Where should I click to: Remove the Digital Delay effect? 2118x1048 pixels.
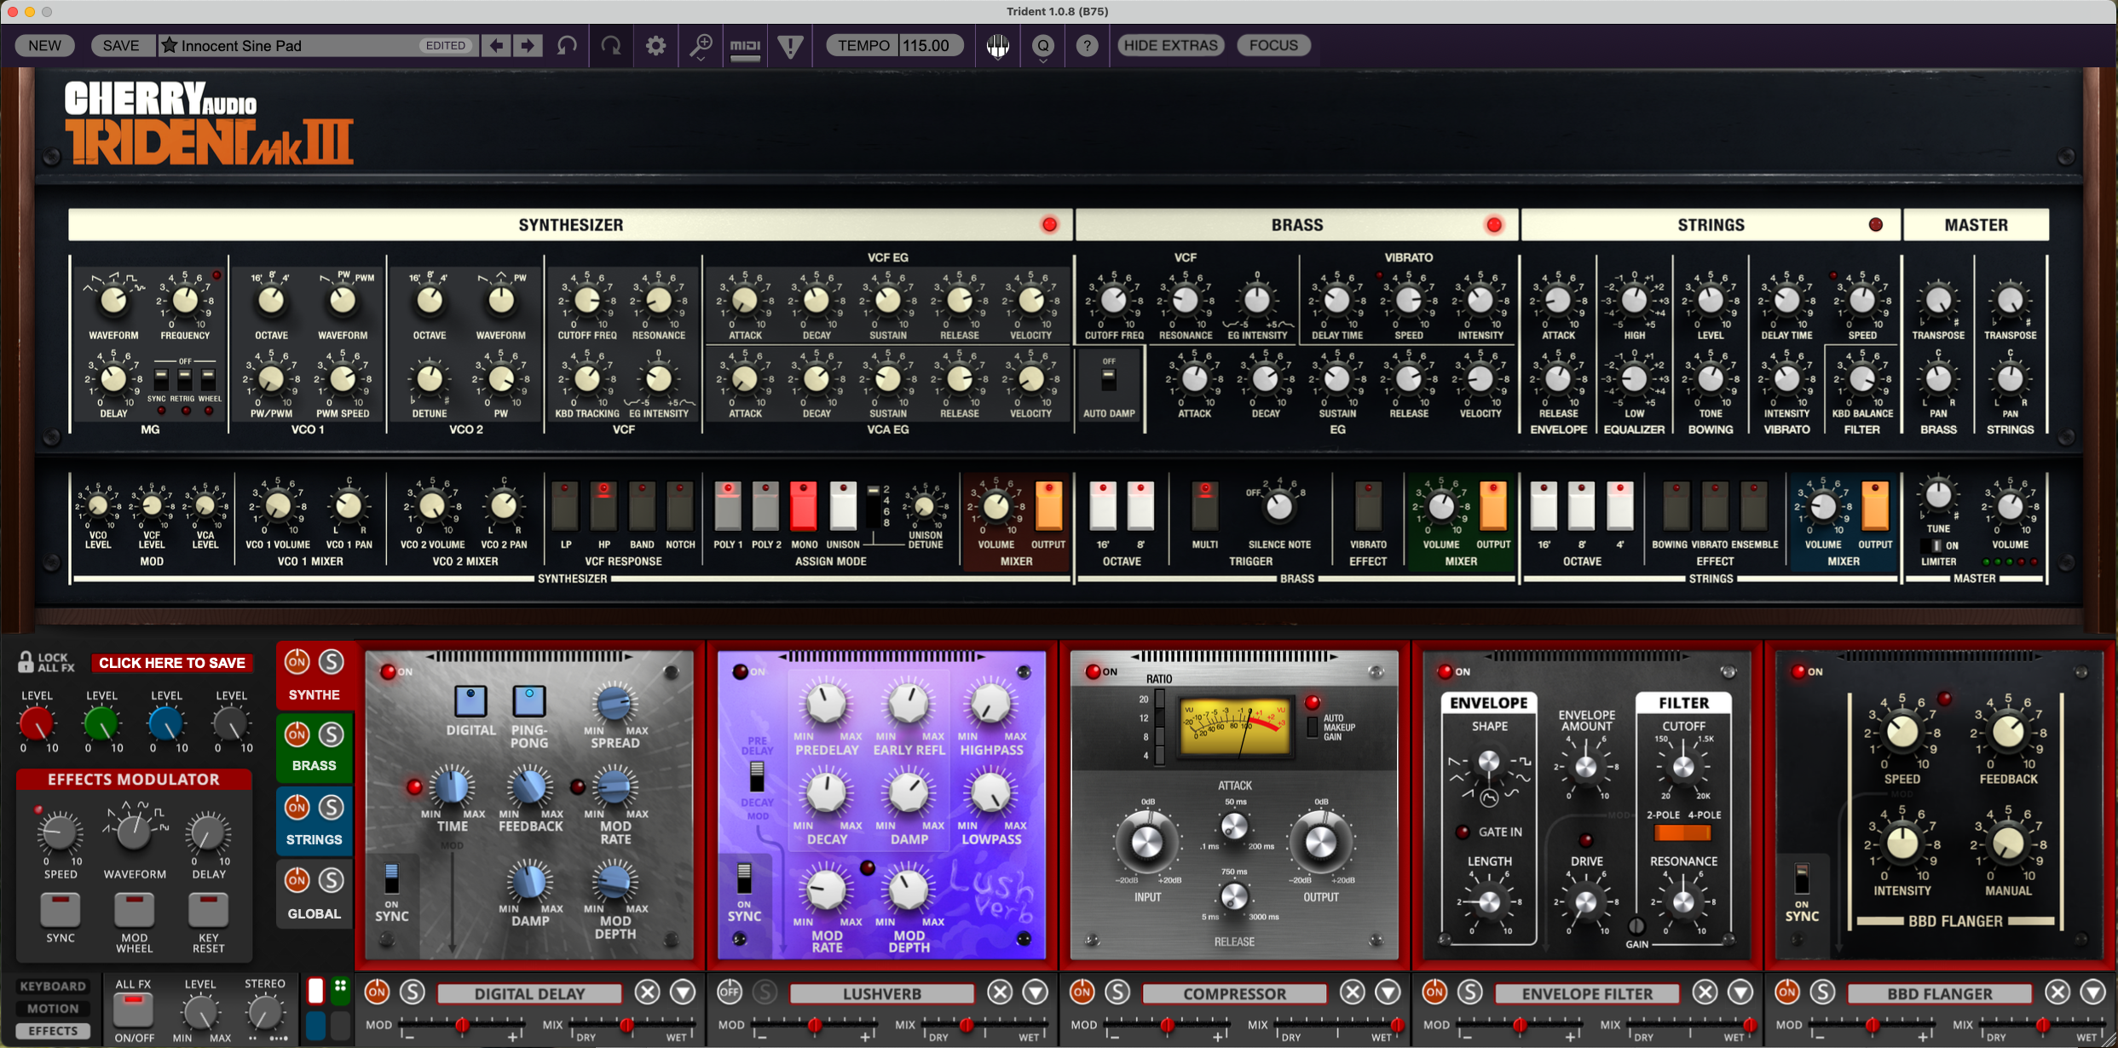648,993
